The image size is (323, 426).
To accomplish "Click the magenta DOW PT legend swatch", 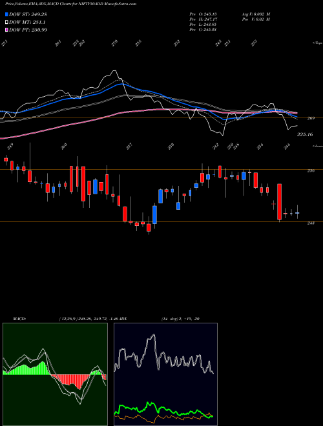I will 6,30.
